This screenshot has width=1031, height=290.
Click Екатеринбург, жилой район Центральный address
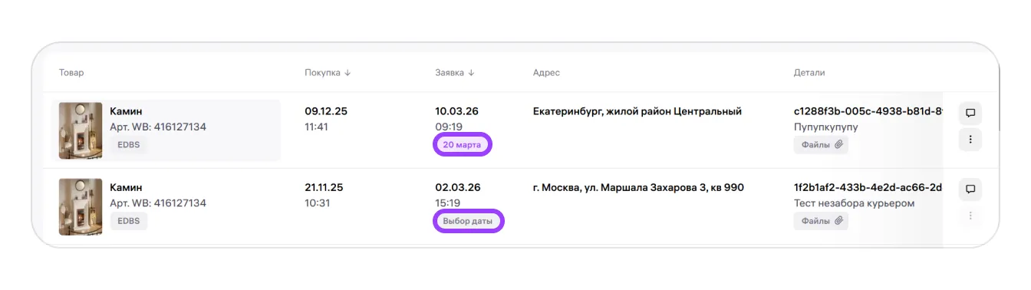coord(637,111)
